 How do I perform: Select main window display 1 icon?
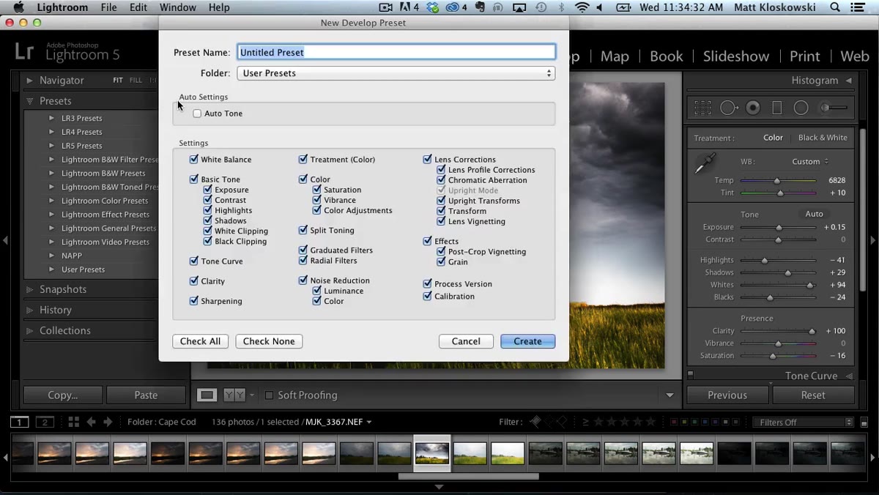pos(19,422)
